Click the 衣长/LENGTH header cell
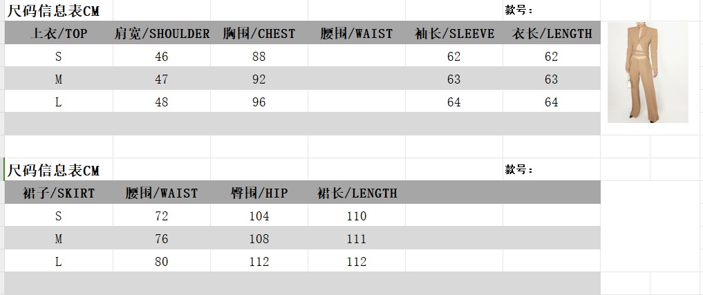 pos(552,34)
